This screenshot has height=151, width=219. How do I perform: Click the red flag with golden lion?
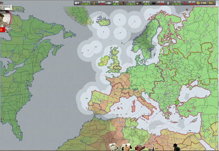click(3, 30)
